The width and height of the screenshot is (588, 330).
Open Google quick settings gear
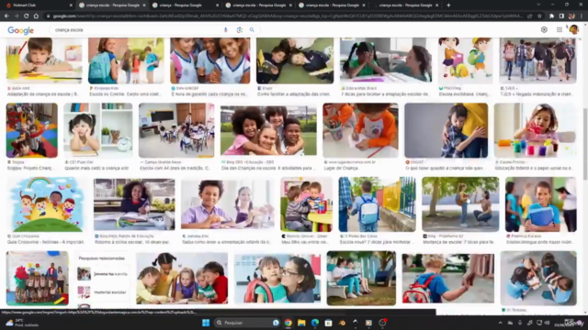pos(544,30)
